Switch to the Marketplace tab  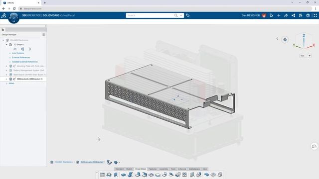coord(194,169)
